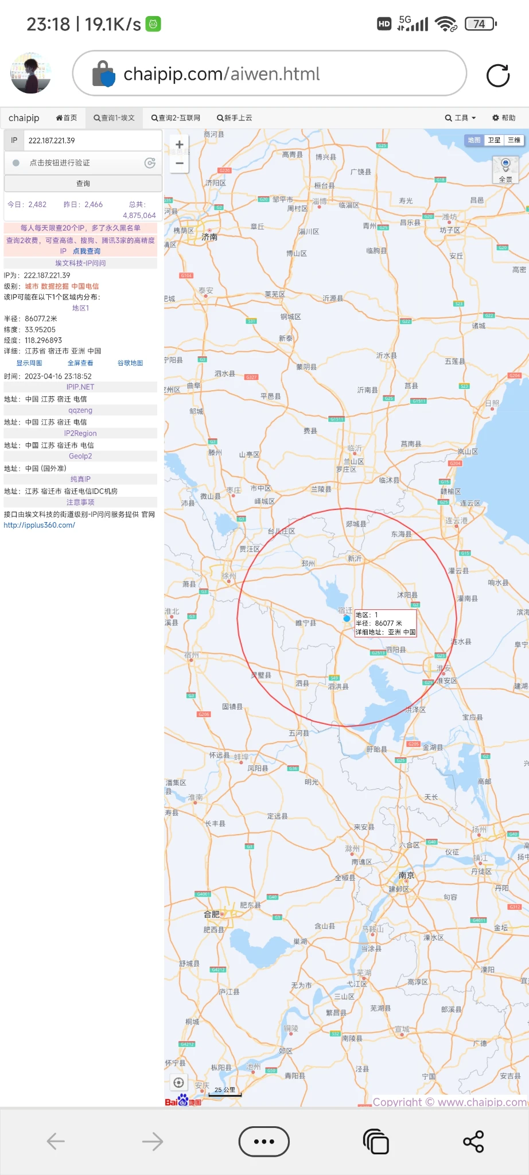Viewport: 529px width, 1175px height.
Task: Go to the 首页 home tab
Action: (x=67, y=118)
